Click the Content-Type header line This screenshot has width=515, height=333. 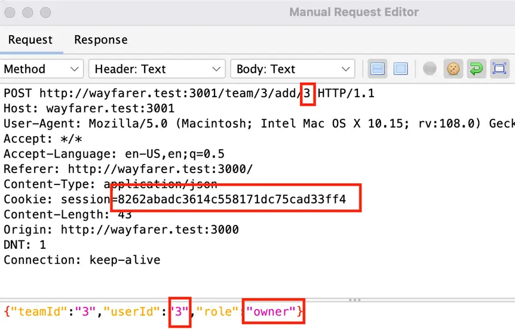click(111, 184)
